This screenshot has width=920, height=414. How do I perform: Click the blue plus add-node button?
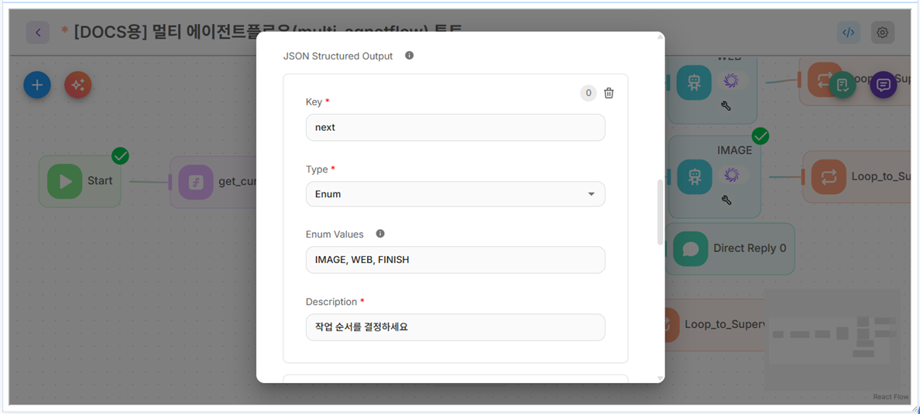coord(37,85)
